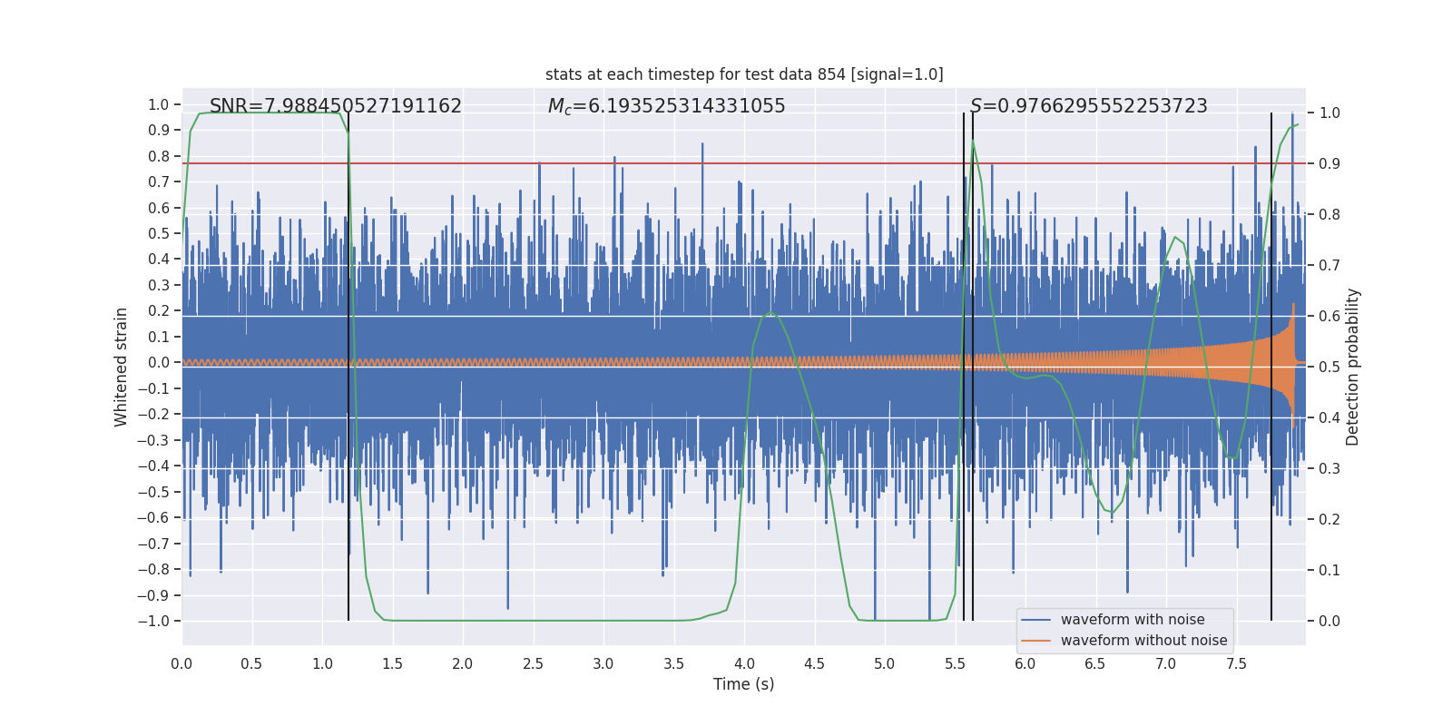Select the 0.4 tick on the Detection probability axis
1452x726 pixels.
click(1329, 417)
